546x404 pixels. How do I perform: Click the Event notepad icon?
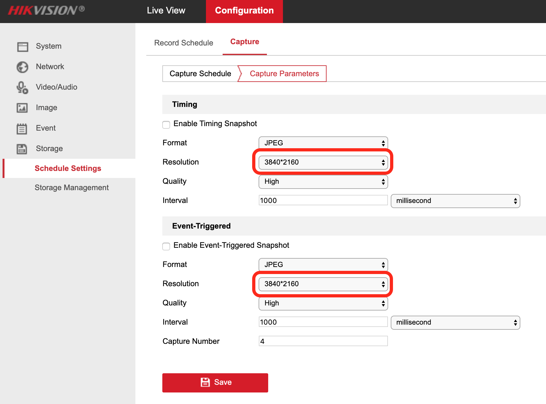(22, 129)
